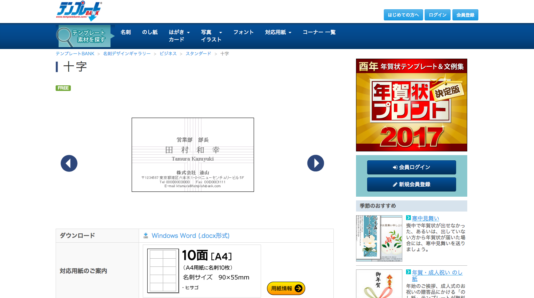Image resolution: width=534 pixels, height=298 pixels.
Task: Click the business card preview image
Action: click(193, 155)
